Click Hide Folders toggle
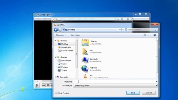178x100 pixels. (x=62, y=93)
